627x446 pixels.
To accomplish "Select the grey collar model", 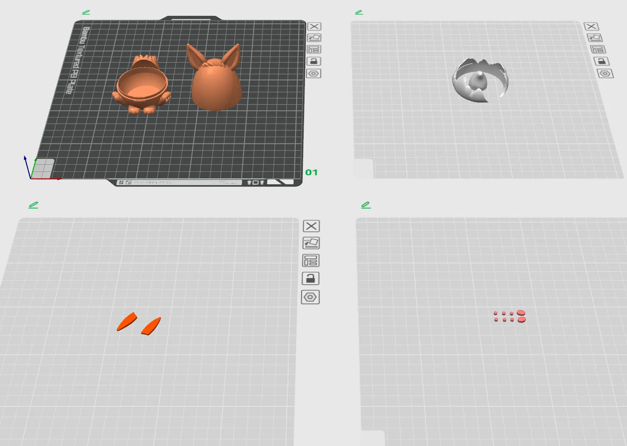I will pos(480,80).
